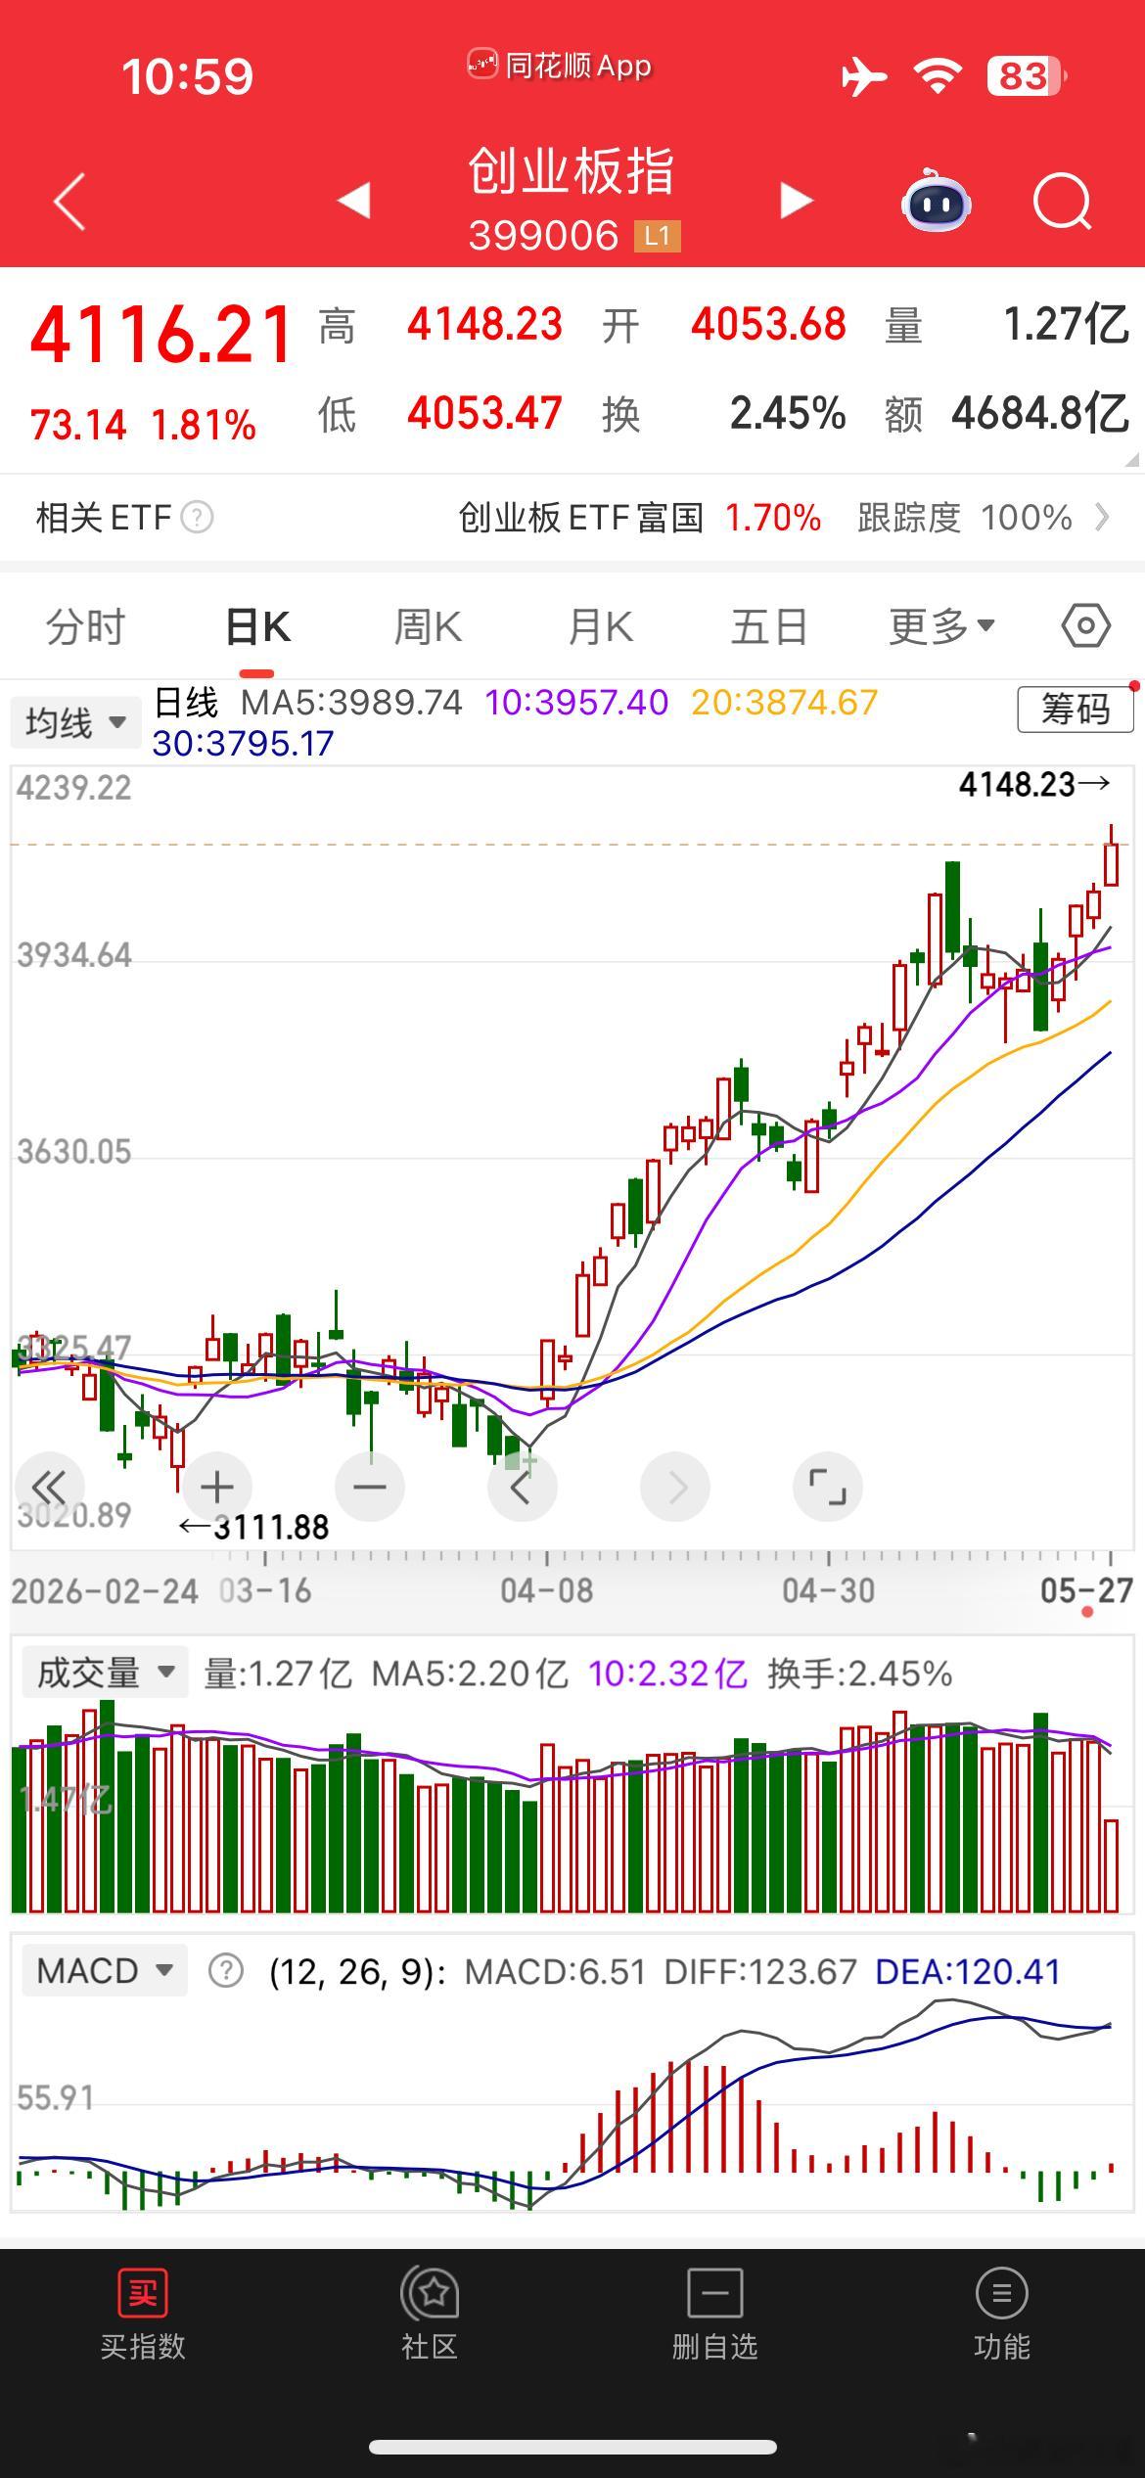
Task: Move chart left with single arrow button
Action: (522, 1488)
